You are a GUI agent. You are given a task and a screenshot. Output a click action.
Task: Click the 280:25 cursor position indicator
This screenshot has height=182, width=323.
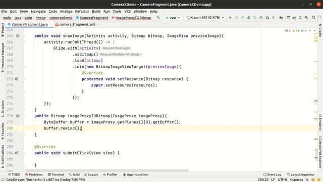pos(263,180)
